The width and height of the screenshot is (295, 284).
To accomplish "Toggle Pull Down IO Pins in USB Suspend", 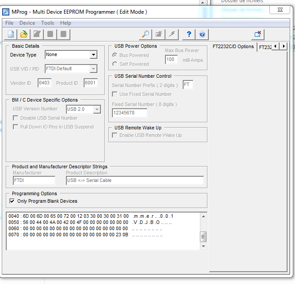I will (15, 127).
